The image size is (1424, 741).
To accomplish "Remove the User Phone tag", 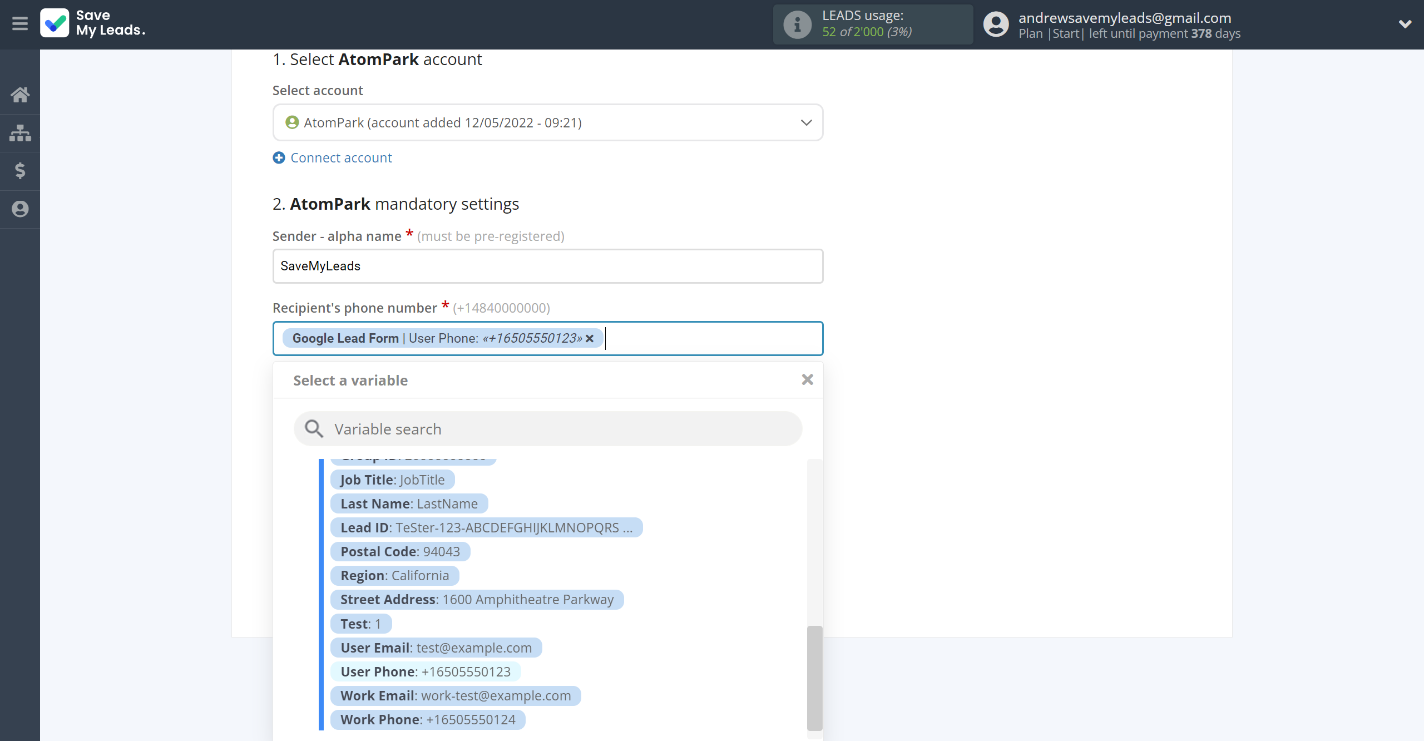I will pos(590,338).
